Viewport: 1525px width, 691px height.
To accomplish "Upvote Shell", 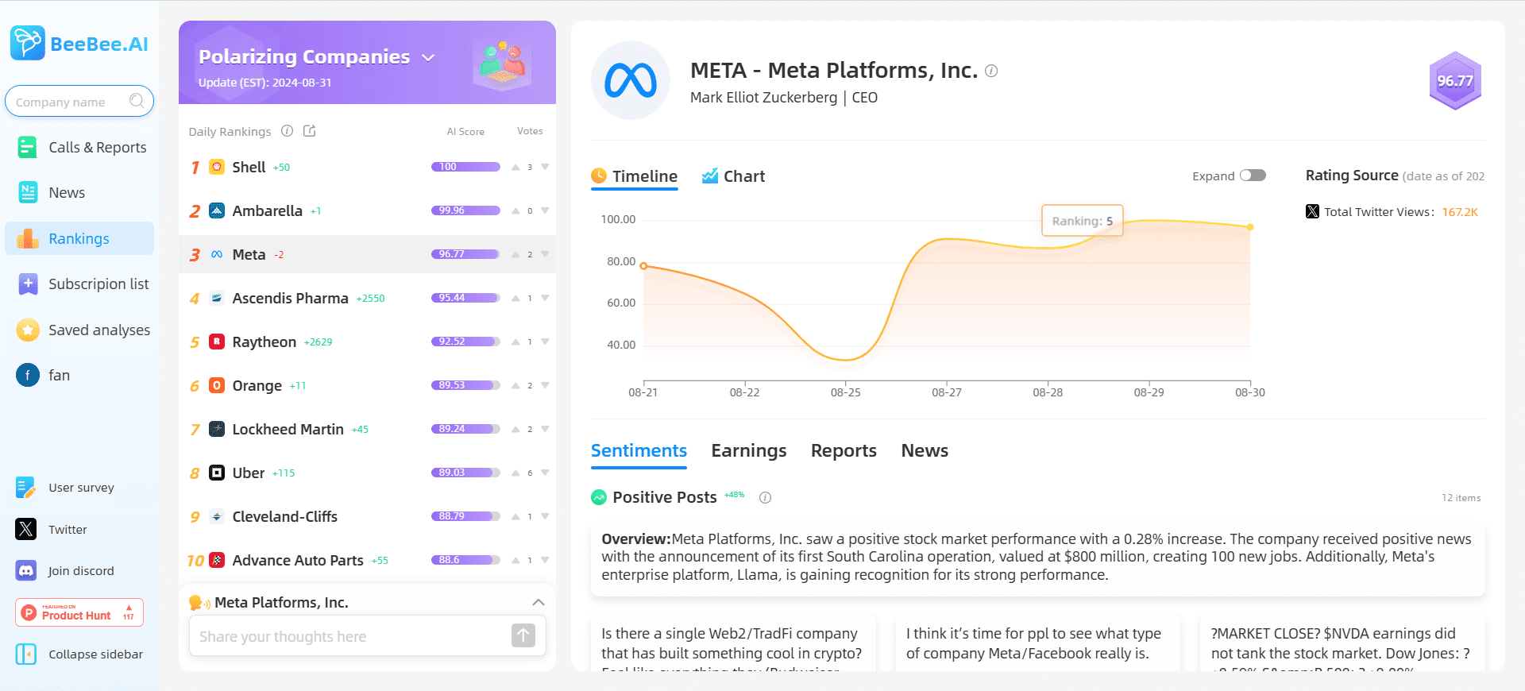I will tap(515, 167).
